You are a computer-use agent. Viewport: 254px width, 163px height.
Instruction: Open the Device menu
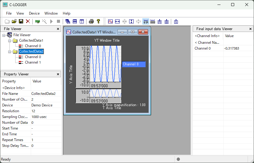click(34, 13)
